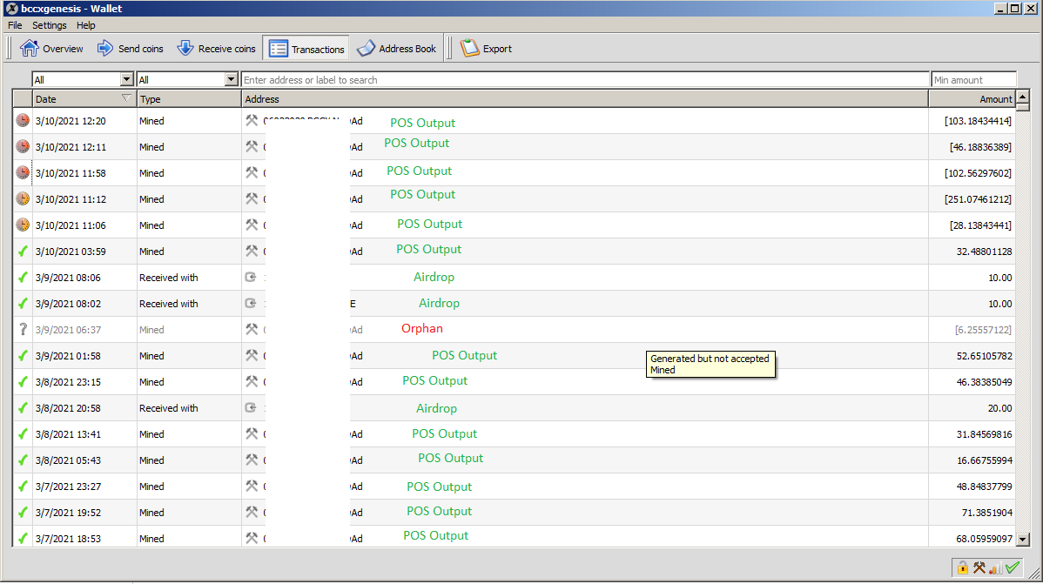Click the confirmed checkmark for 3/10/2021 03:59
1043x584 pixels.
point(23,251)
